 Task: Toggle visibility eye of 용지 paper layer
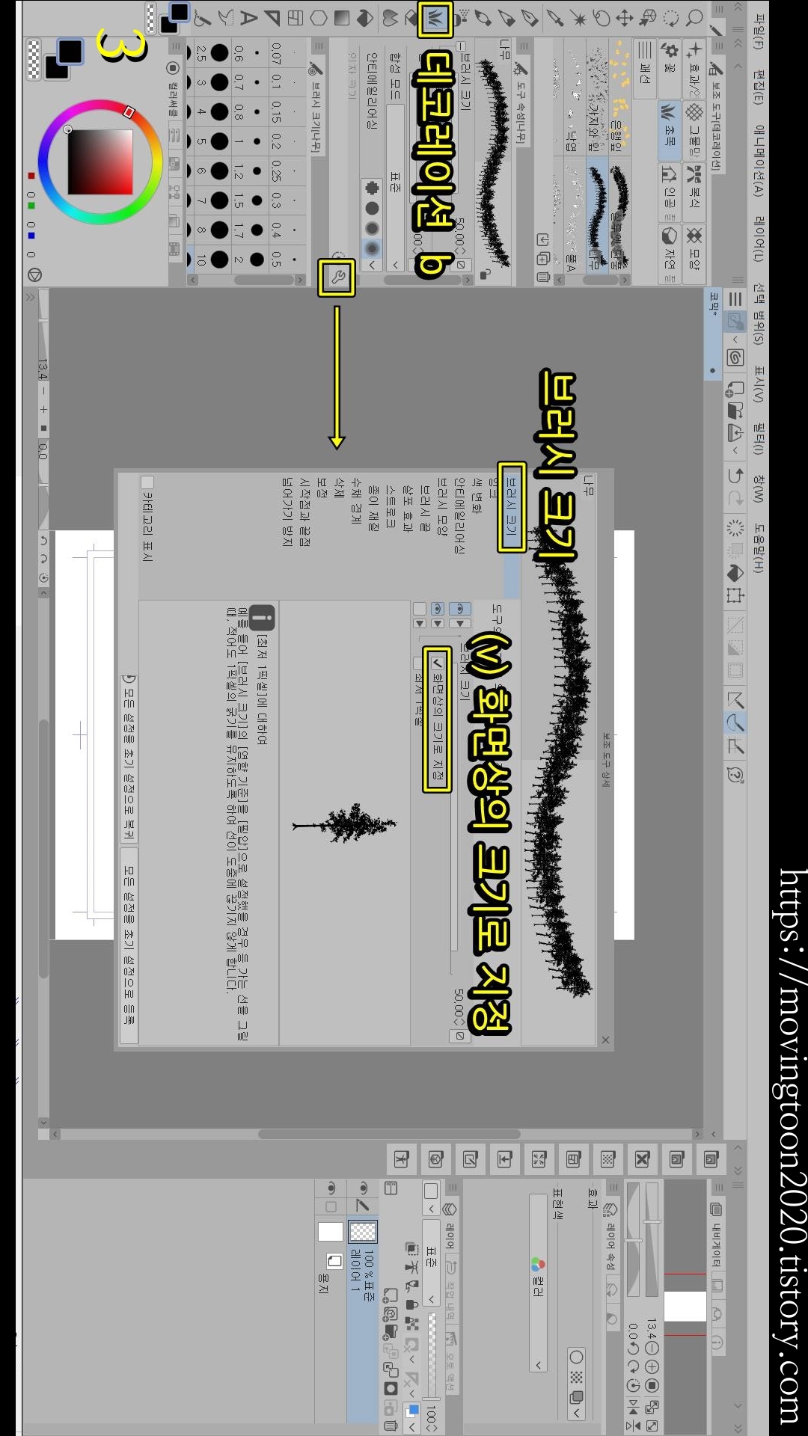(331, 1188)
